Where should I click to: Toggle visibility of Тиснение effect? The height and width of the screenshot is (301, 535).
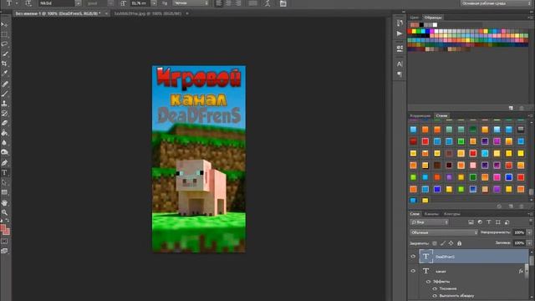click(435, 288)
